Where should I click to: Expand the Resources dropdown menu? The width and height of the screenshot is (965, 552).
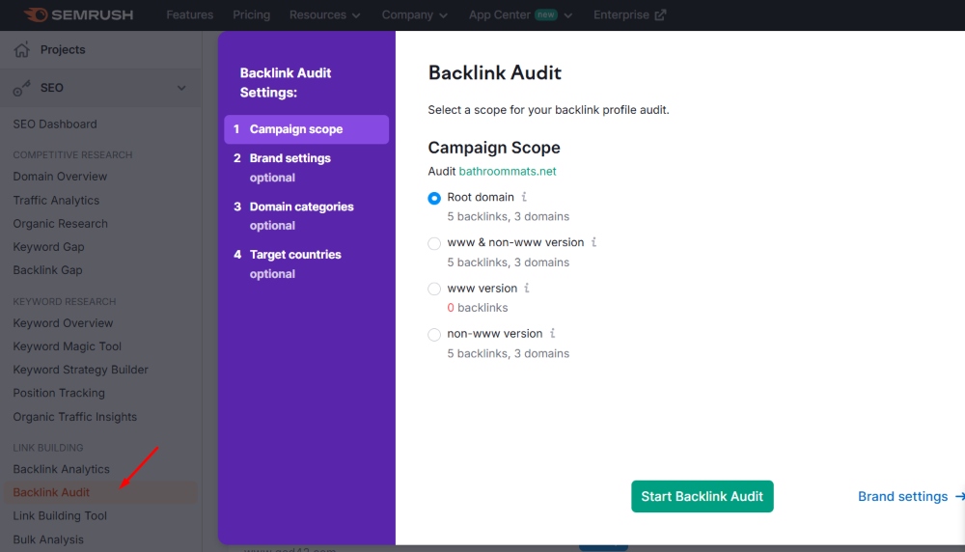[x=325, y=15]
